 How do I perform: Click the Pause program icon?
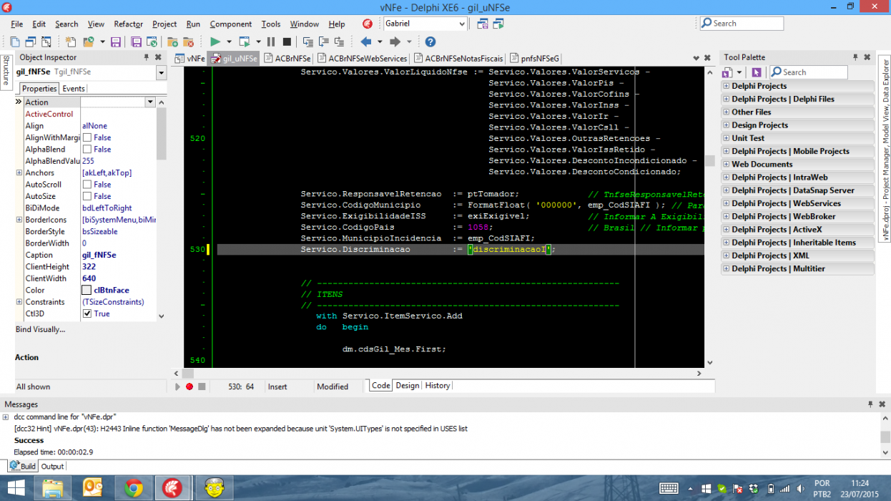[271, 42]
